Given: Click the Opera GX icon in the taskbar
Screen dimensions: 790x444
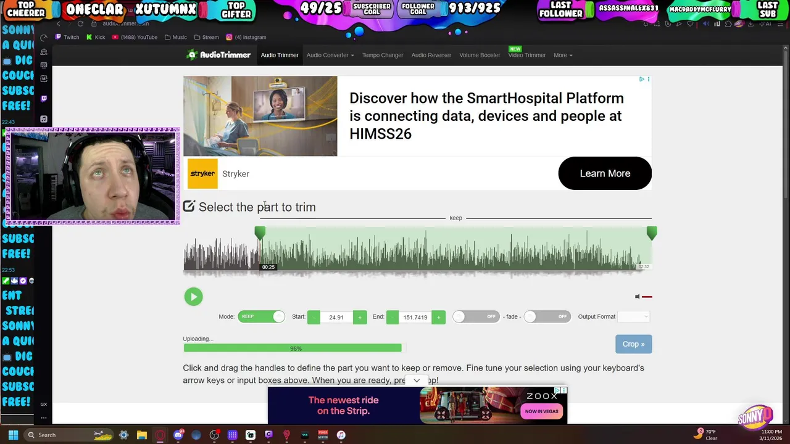Looking at the screenshot, I should point(160,435).
